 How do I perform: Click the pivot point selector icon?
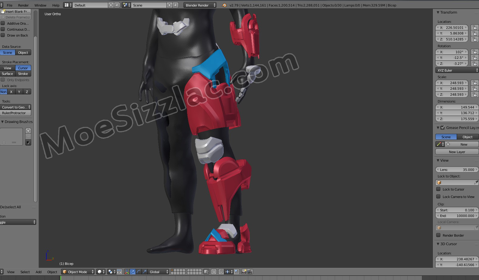click(x=112, y=272)
